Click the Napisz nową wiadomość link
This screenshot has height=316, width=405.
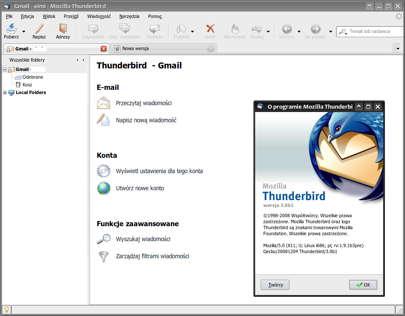click(146, 120)
